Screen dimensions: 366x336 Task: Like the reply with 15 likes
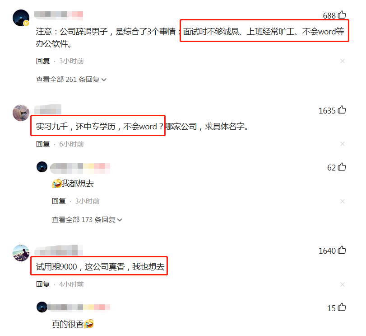[342, 307]
